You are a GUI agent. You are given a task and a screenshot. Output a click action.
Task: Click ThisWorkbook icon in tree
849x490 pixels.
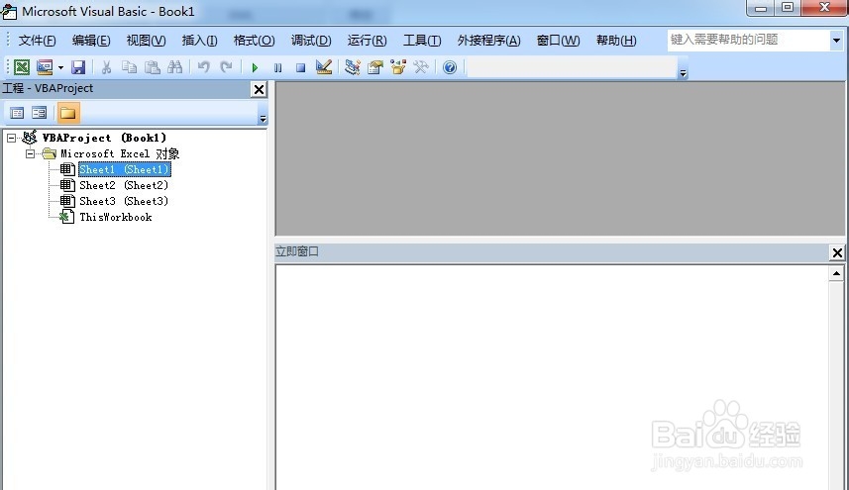(x=66, y=217)
